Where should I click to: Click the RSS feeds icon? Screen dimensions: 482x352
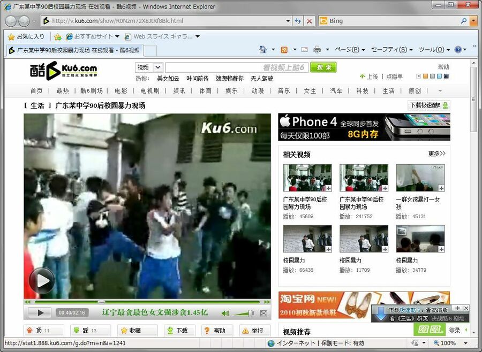click(284, 50)
